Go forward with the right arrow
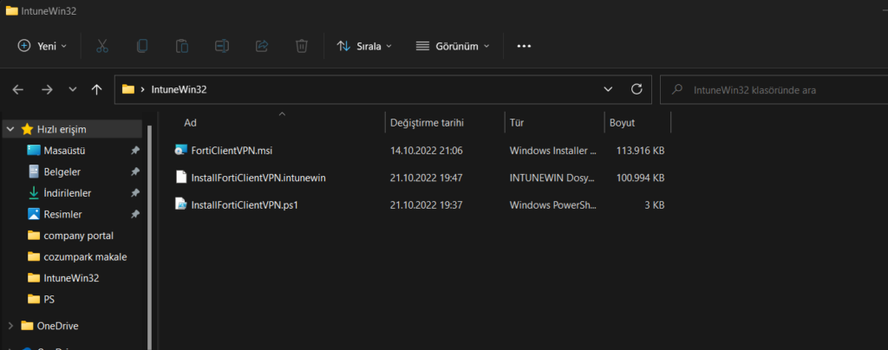The image size is (888, 350). pos(47,89)
